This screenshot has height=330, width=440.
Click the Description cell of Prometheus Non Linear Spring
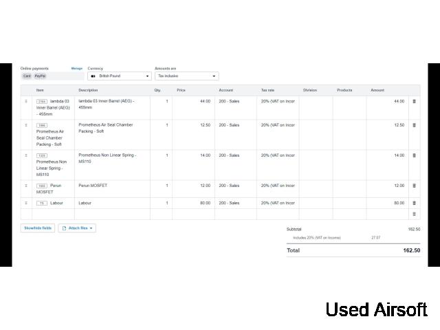pyautogui.click(x=113, y=158)
